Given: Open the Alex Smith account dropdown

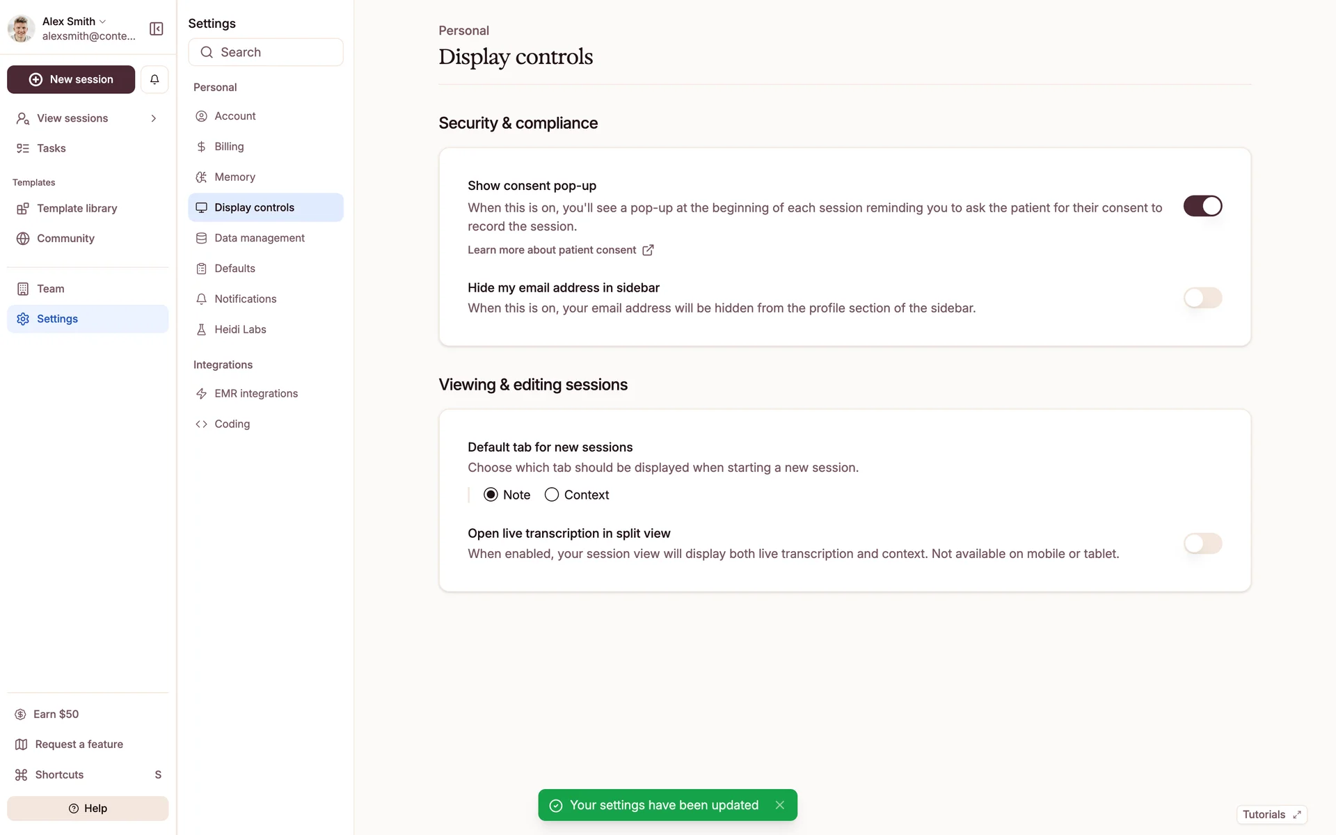Looking at the screenshot, I should [74, 22].
